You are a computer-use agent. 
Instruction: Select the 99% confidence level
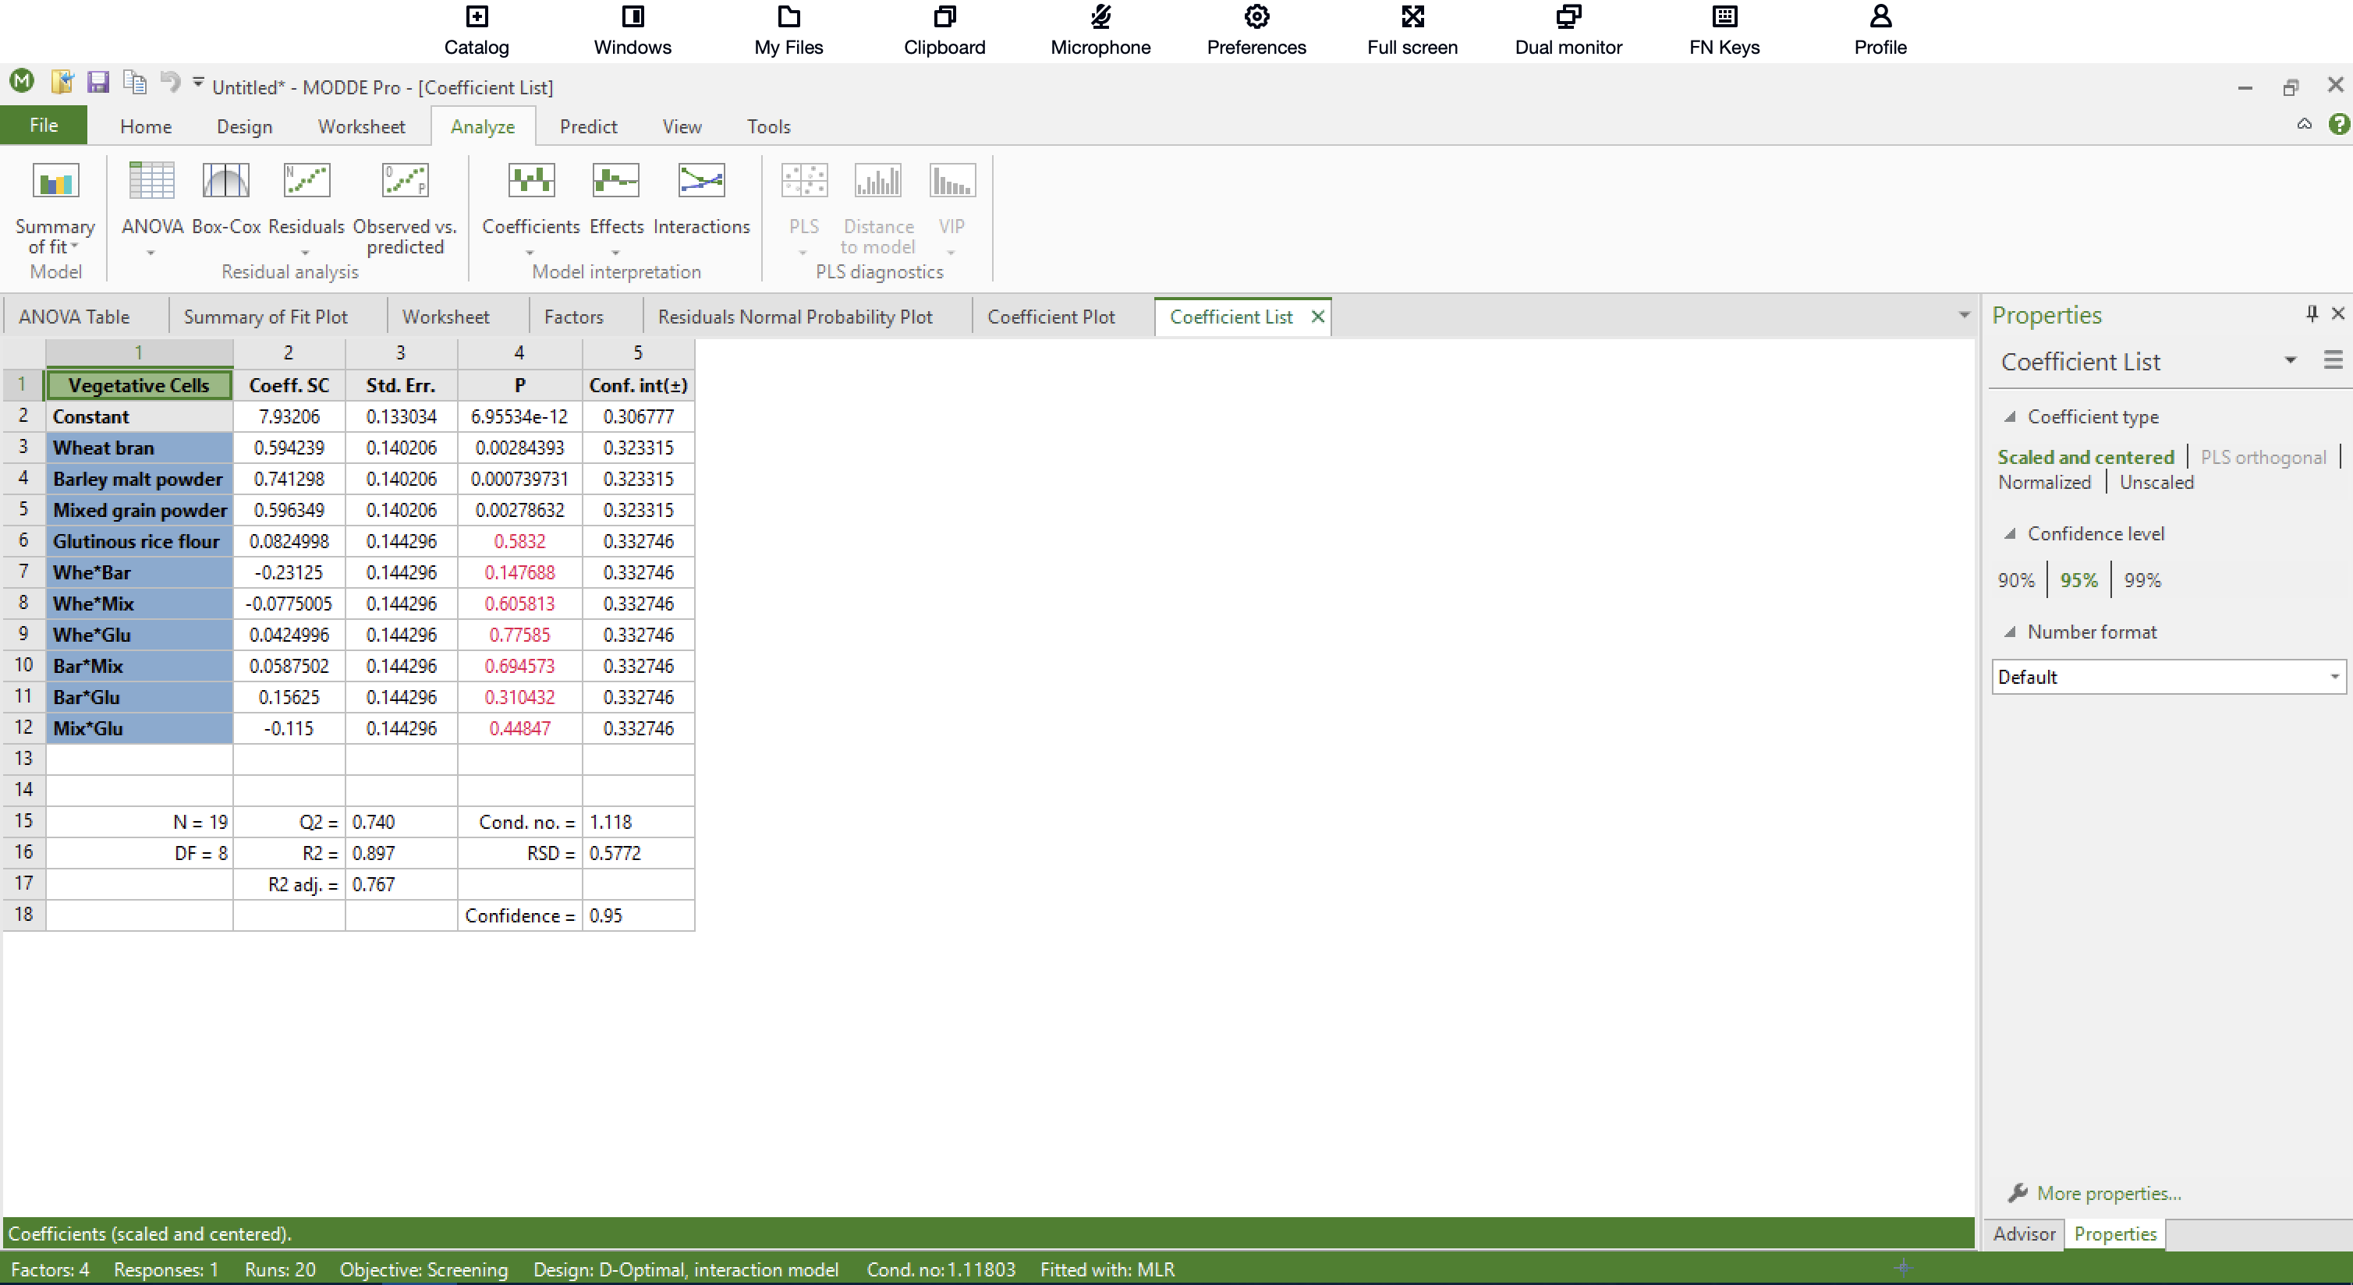[2142, 580]
